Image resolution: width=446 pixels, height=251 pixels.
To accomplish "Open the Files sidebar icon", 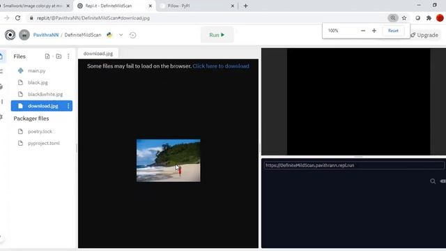I will point(1,56).
